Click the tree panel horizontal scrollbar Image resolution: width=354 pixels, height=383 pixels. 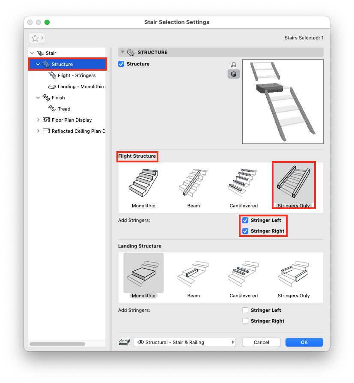pyautogui.click(x=57, y=344)
